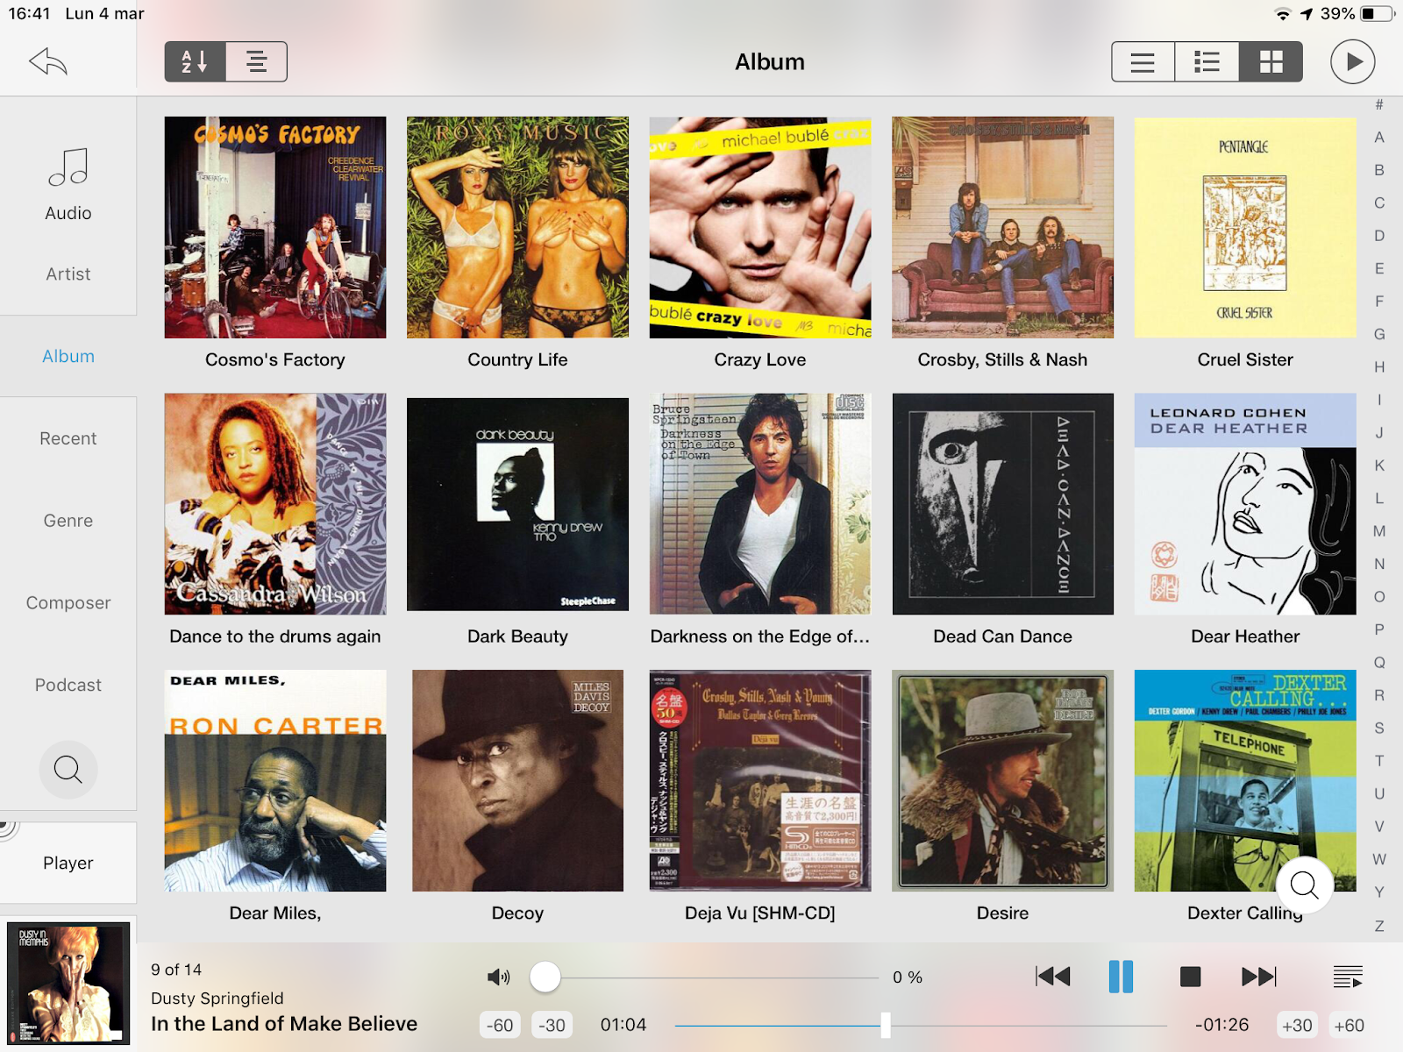Open the Artist tab in sidebar
1403x1052 pixels.
pyautogui.click(x=68, y=274)
